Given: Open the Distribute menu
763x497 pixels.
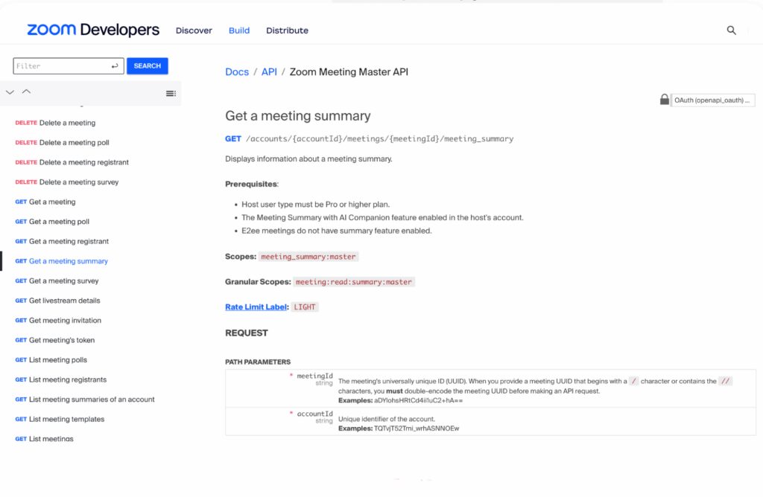Looking at the screenshot, I should [x=287, y=31].
